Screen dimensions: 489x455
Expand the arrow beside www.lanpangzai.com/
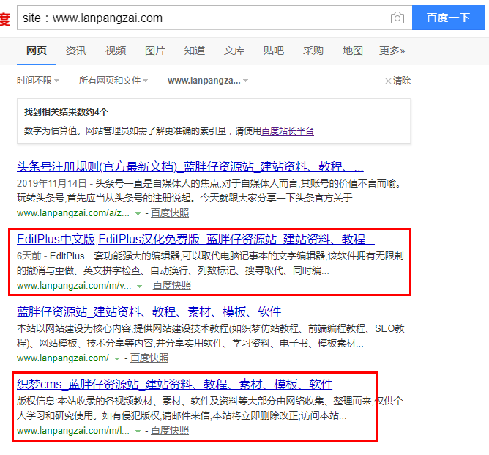pyautogui.click(x=116, y=359)
